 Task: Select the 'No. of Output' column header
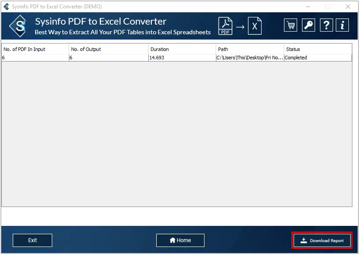108,49
